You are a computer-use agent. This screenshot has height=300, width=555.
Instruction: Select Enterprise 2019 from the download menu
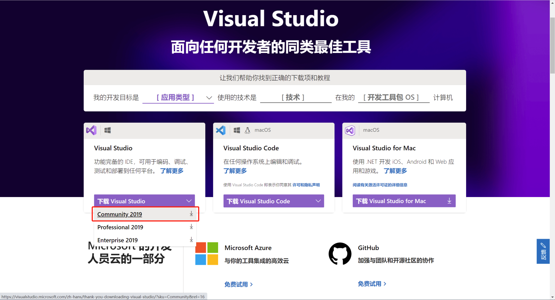tap(145, 240)
